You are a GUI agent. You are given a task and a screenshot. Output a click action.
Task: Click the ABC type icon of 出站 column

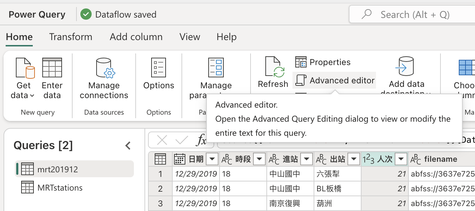pos(321,160)
